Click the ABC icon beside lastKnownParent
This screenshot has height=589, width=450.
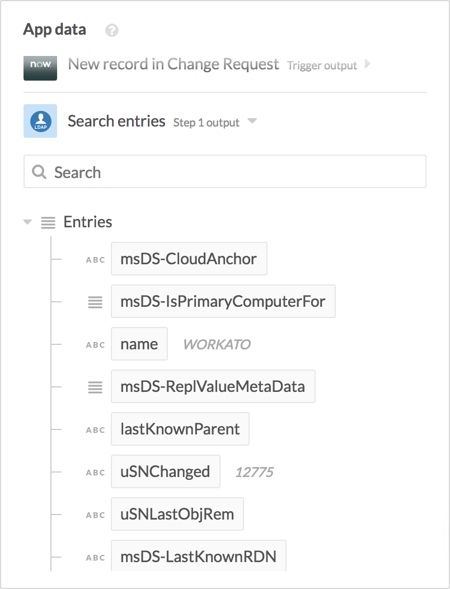tap(95, 429)
